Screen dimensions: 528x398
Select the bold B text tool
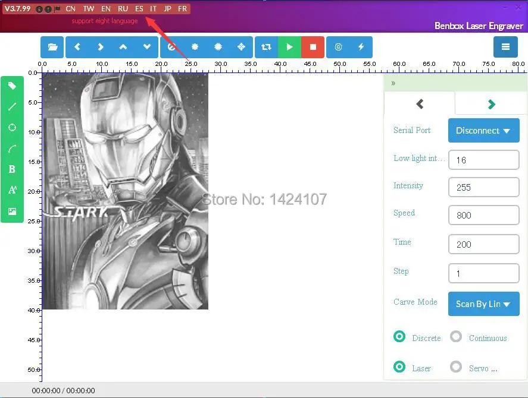pyautogui.click(x=12, y=169)
